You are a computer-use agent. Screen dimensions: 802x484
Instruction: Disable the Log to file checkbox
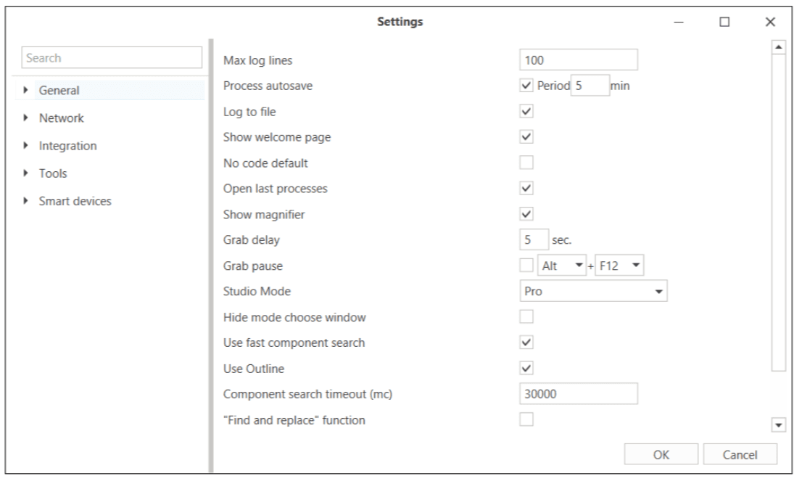(527, 112)
